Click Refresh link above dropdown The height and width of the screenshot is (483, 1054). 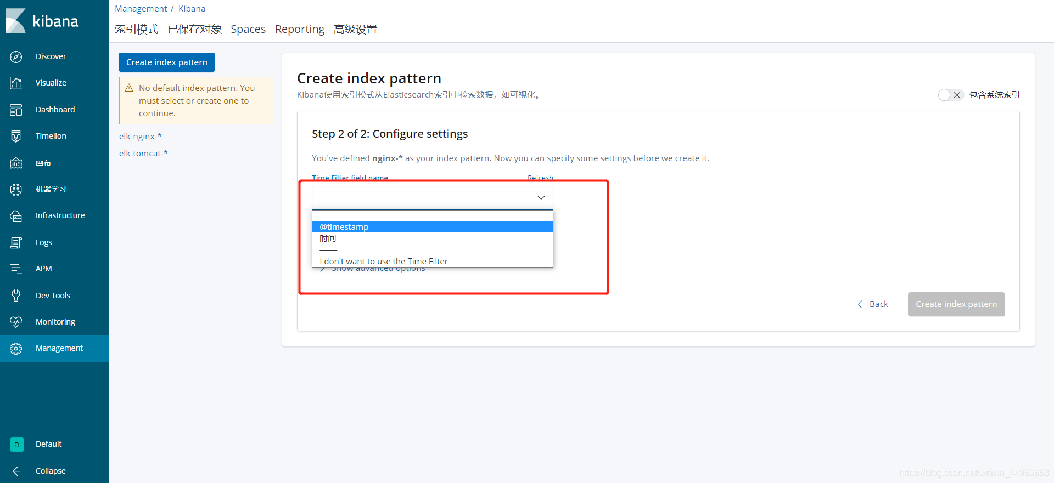click(540, 178)
